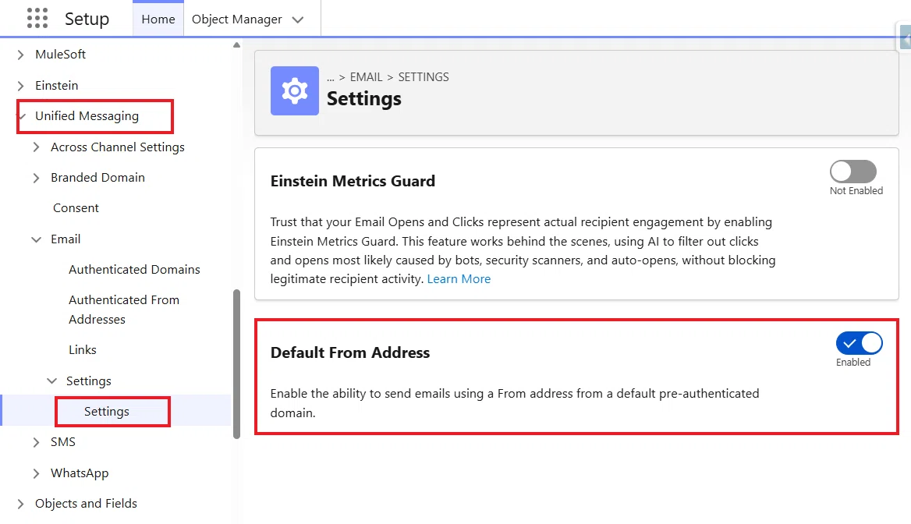Screen dimensions: 911x524
Task: Click the Default From Address heading
Action: click(x=350, y=352)
